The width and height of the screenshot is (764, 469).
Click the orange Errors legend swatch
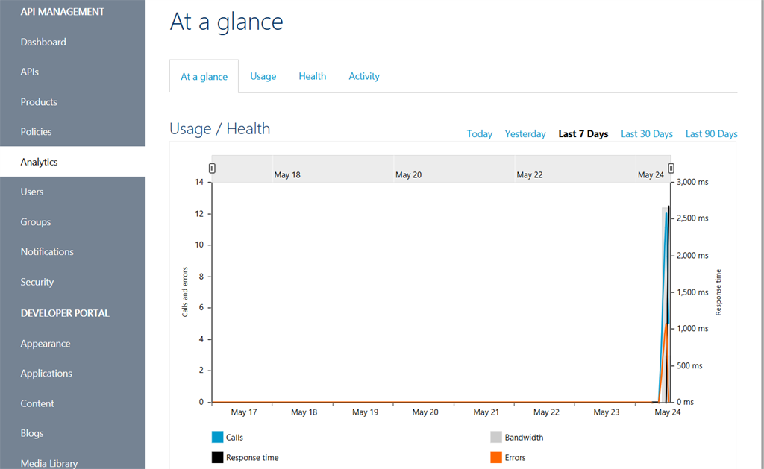496,457
